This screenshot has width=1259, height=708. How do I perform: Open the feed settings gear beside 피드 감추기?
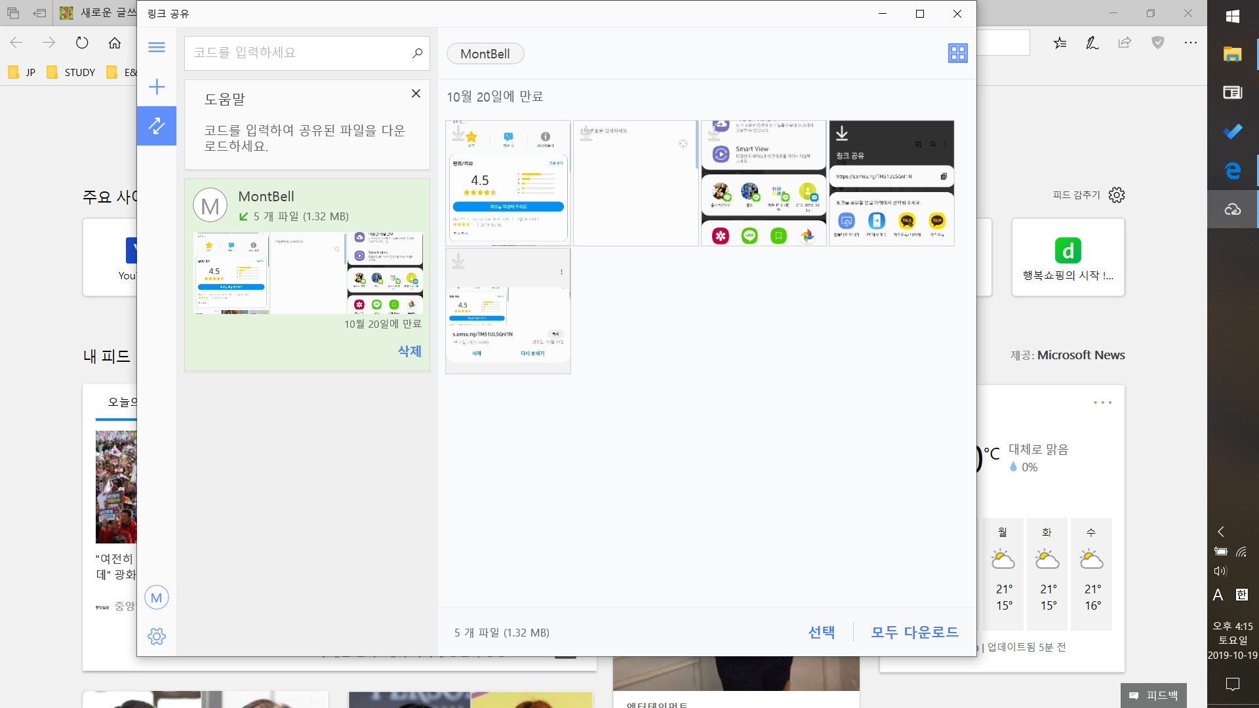pos(1117,195)
